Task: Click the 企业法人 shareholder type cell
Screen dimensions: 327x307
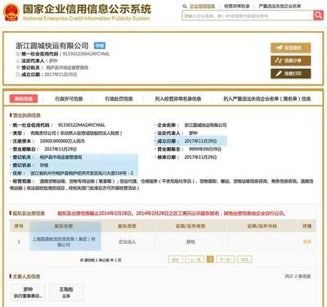Action: [x=127, y=242]
